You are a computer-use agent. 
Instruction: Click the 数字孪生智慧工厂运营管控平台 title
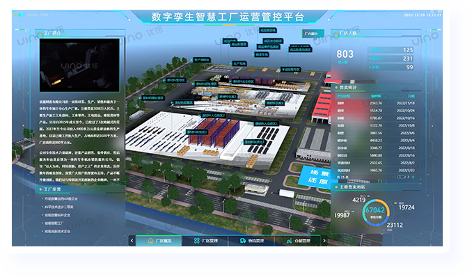(228, 17)
